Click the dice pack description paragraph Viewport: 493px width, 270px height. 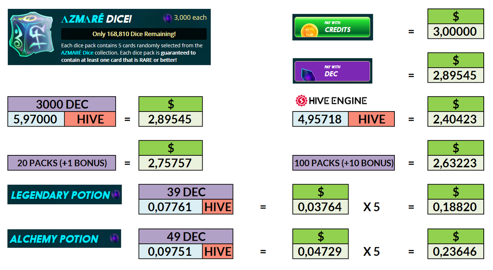(132, 53)
